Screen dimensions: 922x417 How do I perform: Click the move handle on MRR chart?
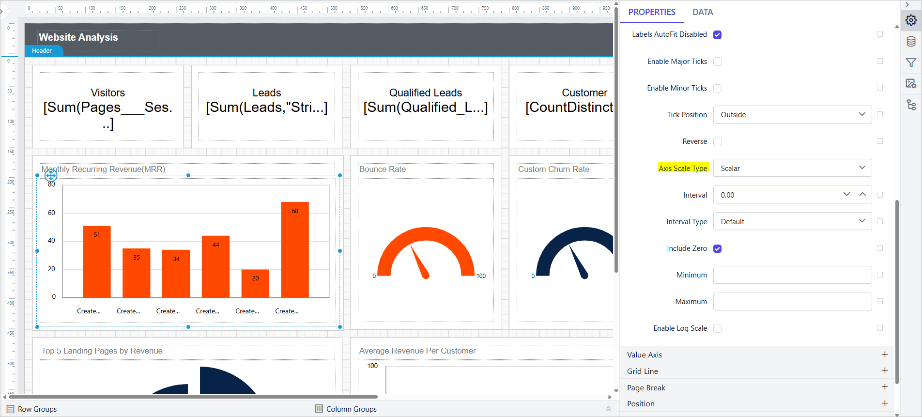51,175
